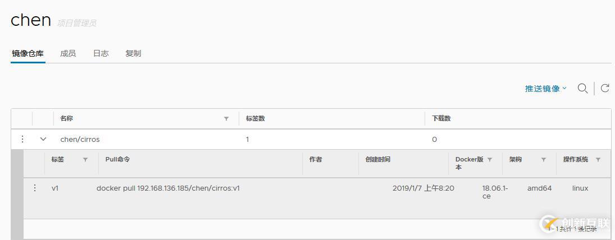Open the search magnifier icon

tap(582, 89)
